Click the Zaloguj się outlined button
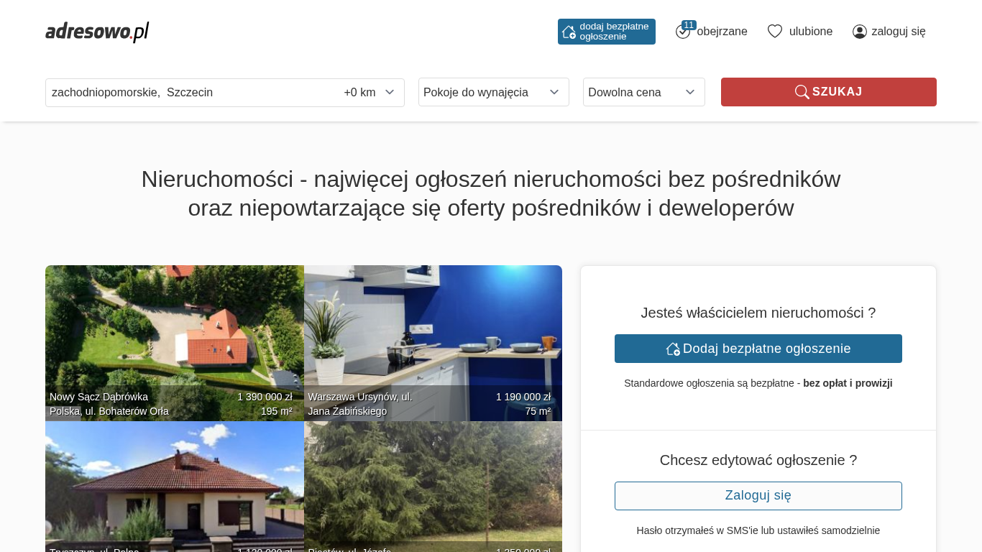 coord(758,496)
